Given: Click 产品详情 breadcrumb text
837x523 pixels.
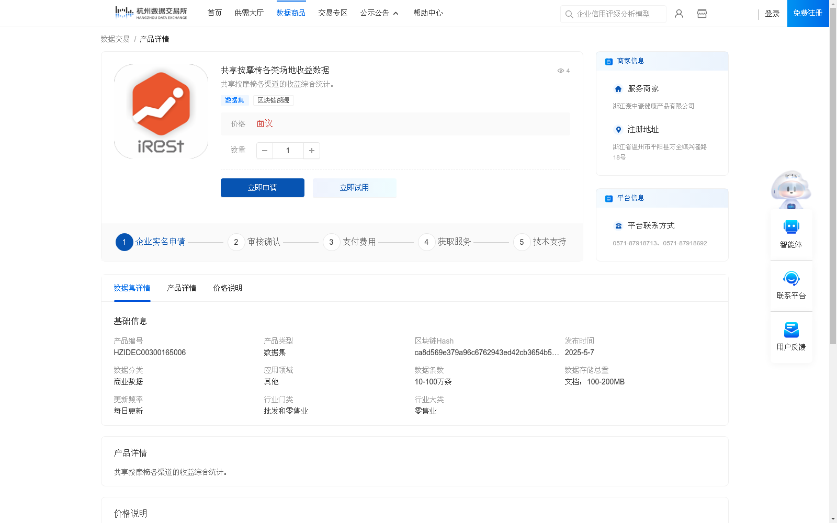Looking at the screenshot, I should pos(154,39).
